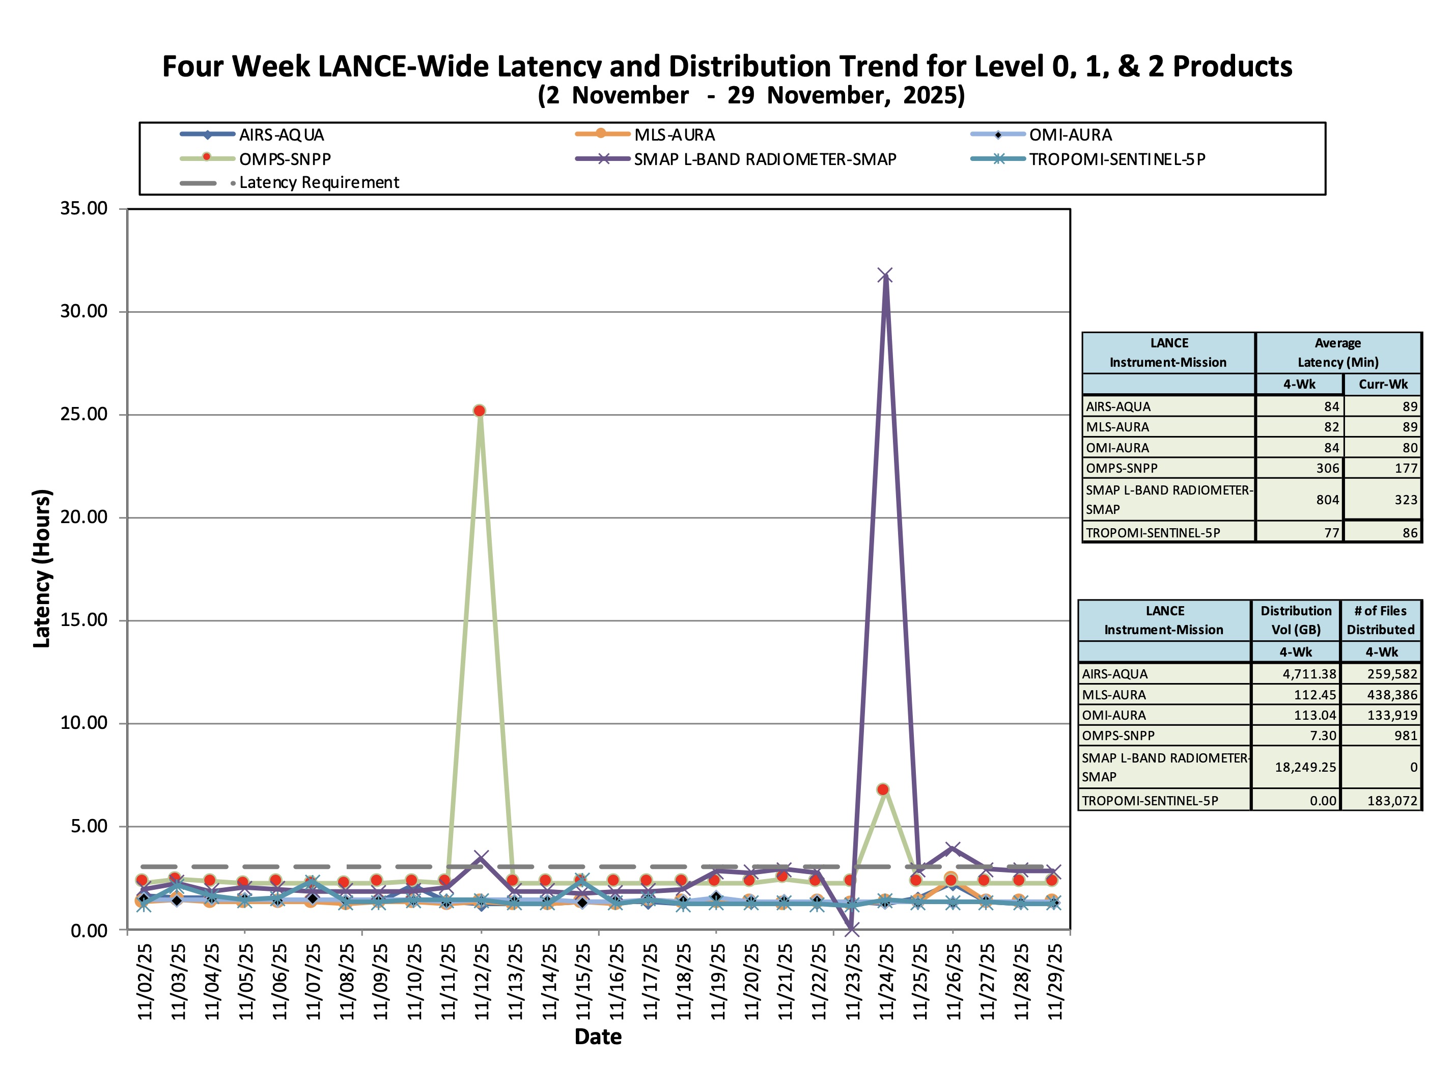Click the AIRS-AQUA files distributed value 259,582

point(1392,674)
